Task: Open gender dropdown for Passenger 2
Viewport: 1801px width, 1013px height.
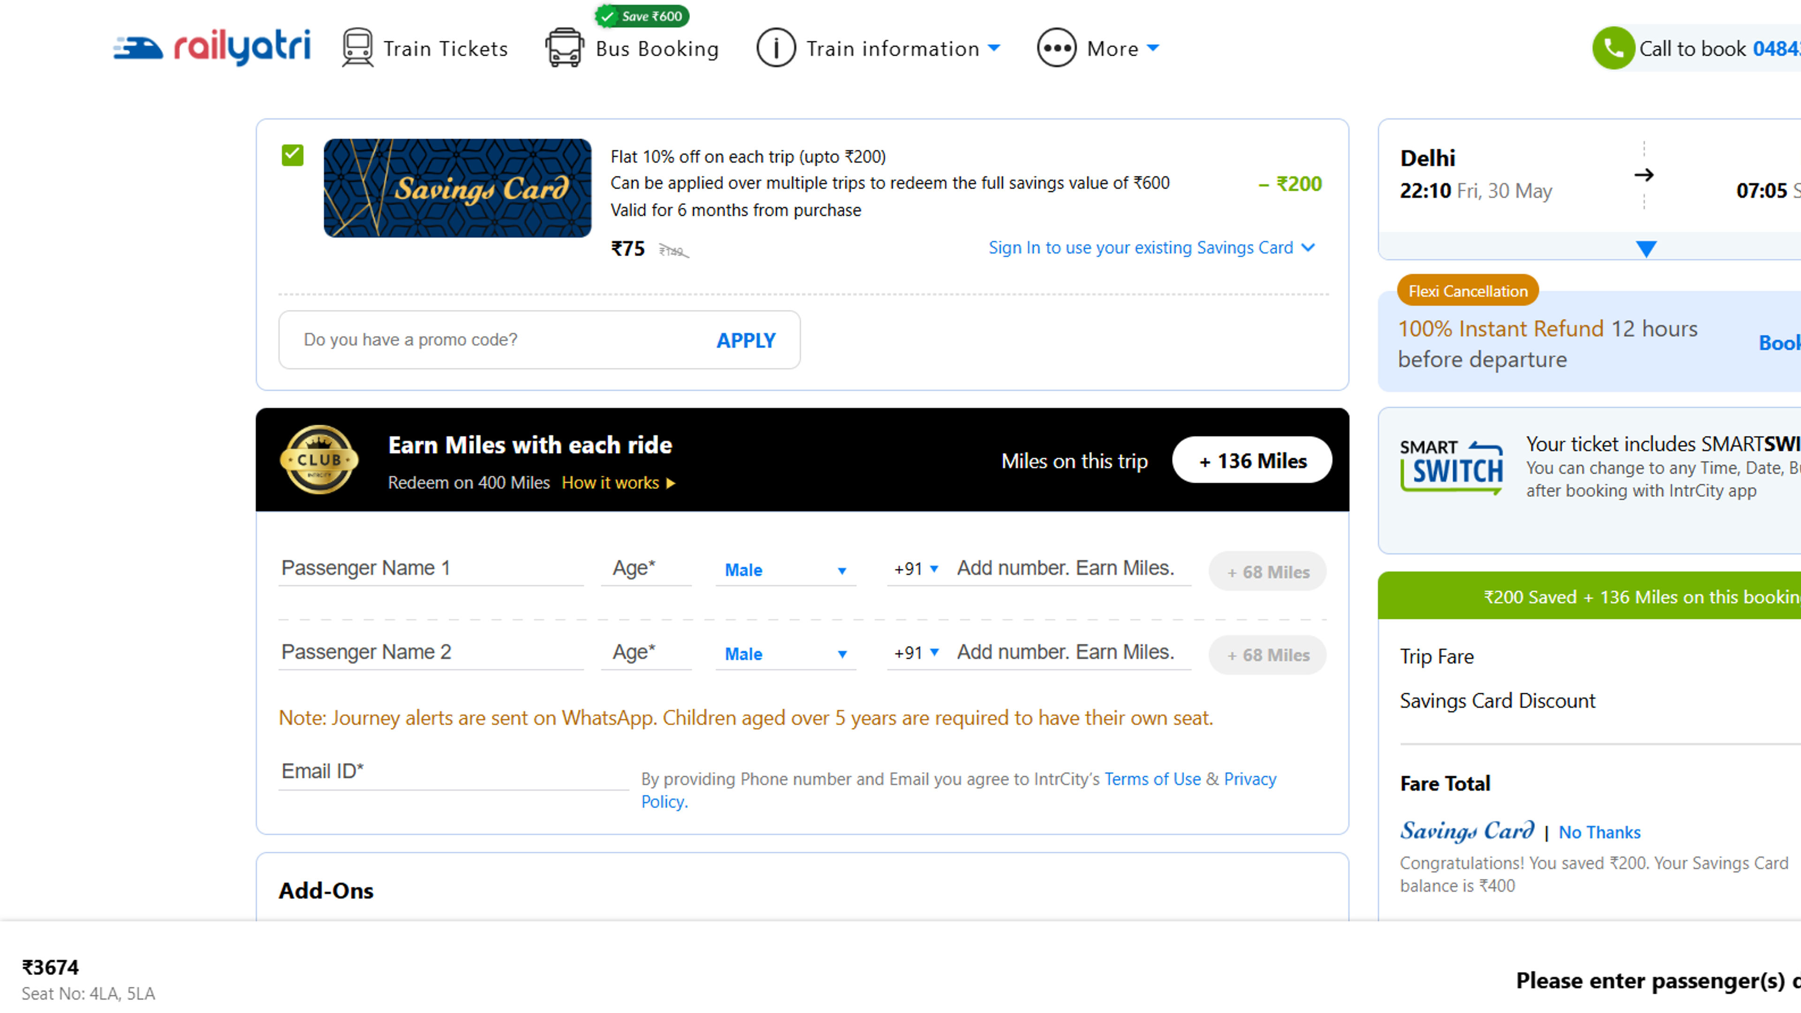Action: click(786, 654)
